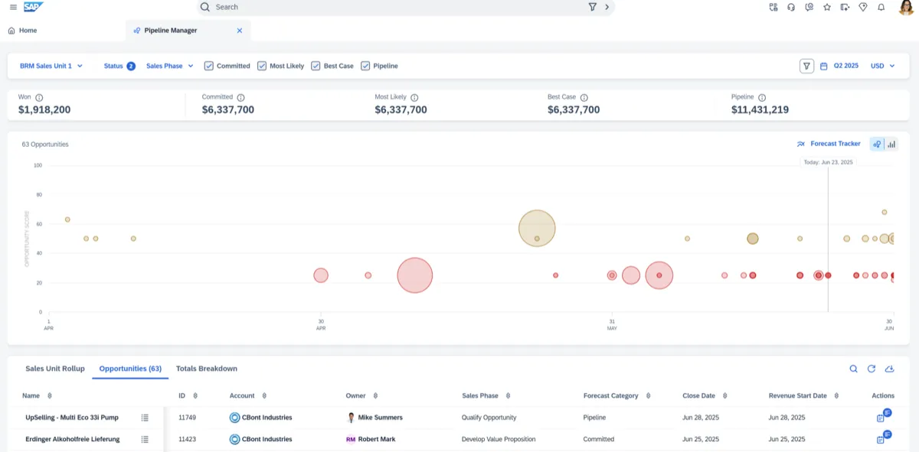Select the bubble chart view icon
The image size is (919, 452).
875,143
